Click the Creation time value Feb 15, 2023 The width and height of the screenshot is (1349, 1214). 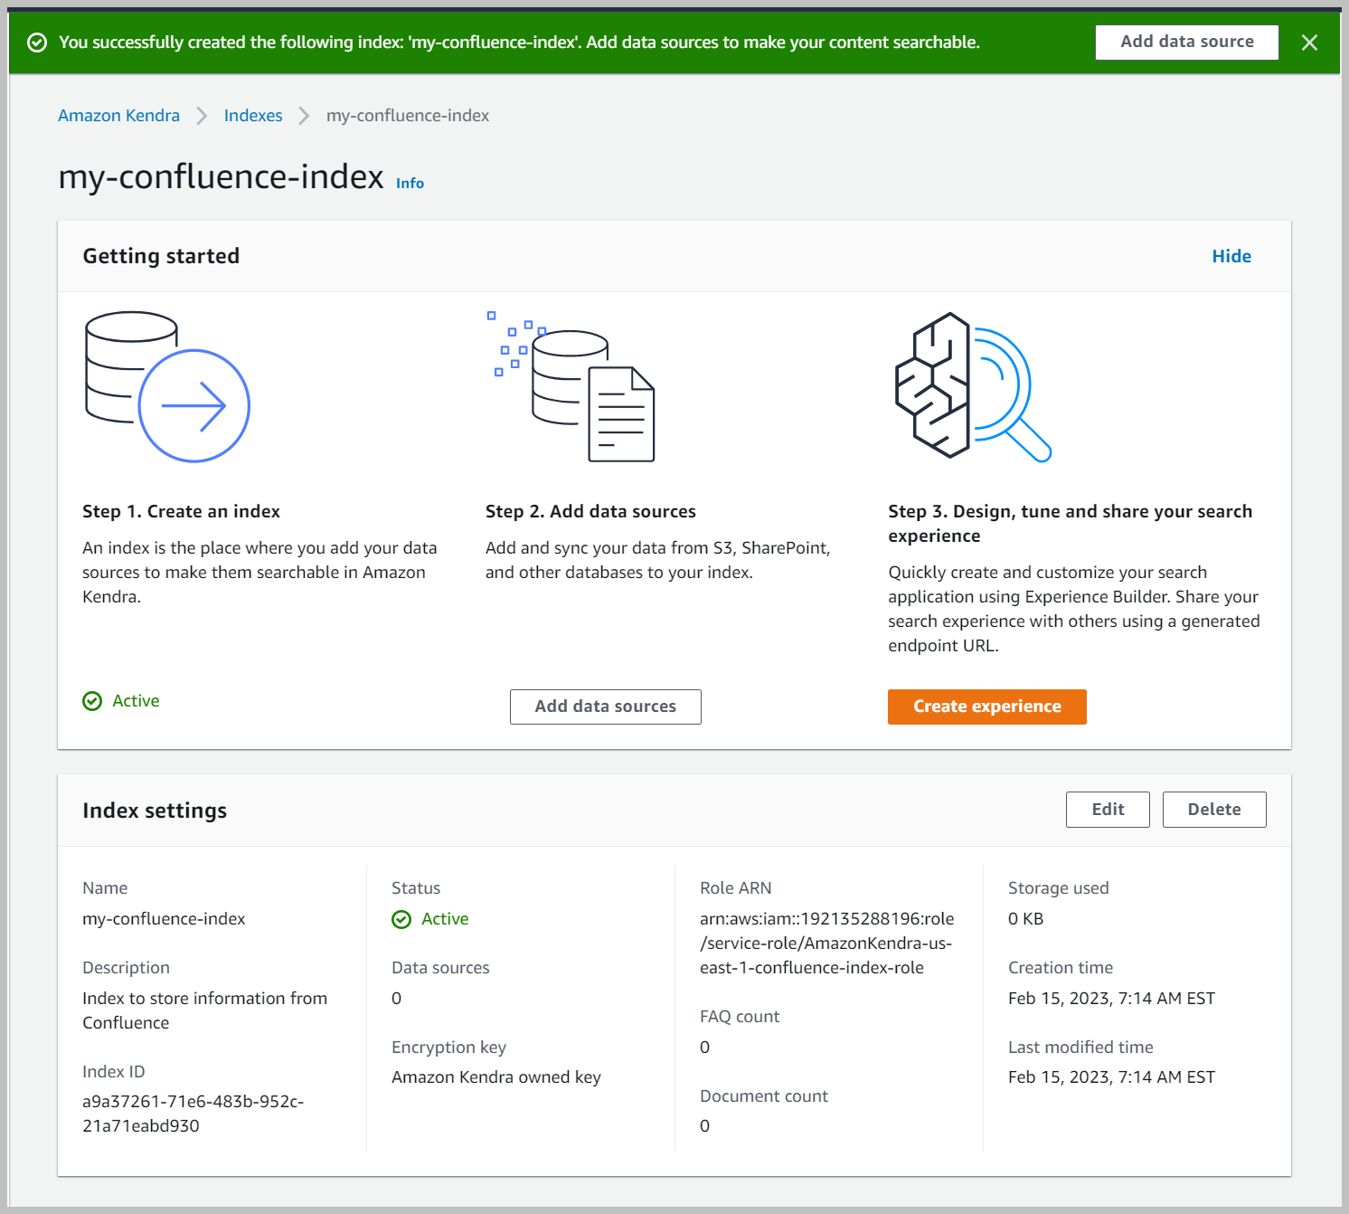pyautogui.click(x=1111, y=999)
